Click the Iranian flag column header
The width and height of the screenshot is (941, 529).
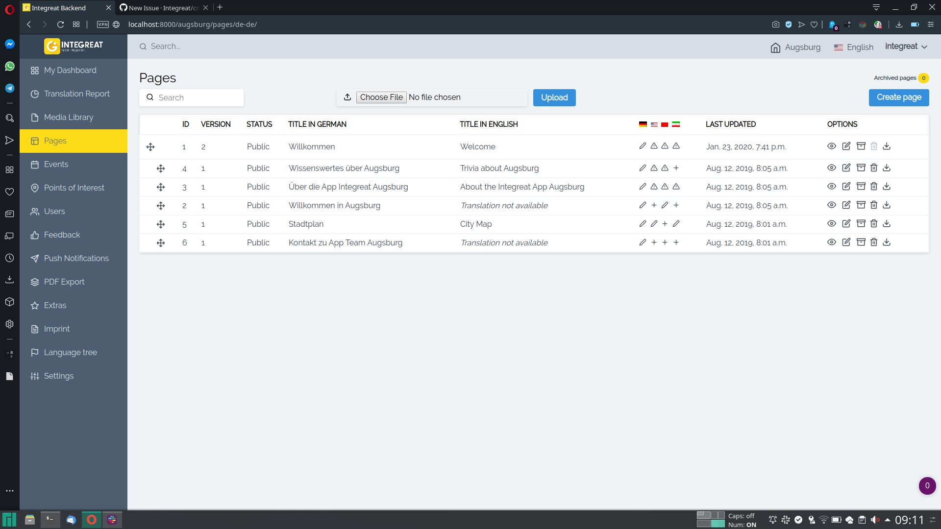pos(676,124)
